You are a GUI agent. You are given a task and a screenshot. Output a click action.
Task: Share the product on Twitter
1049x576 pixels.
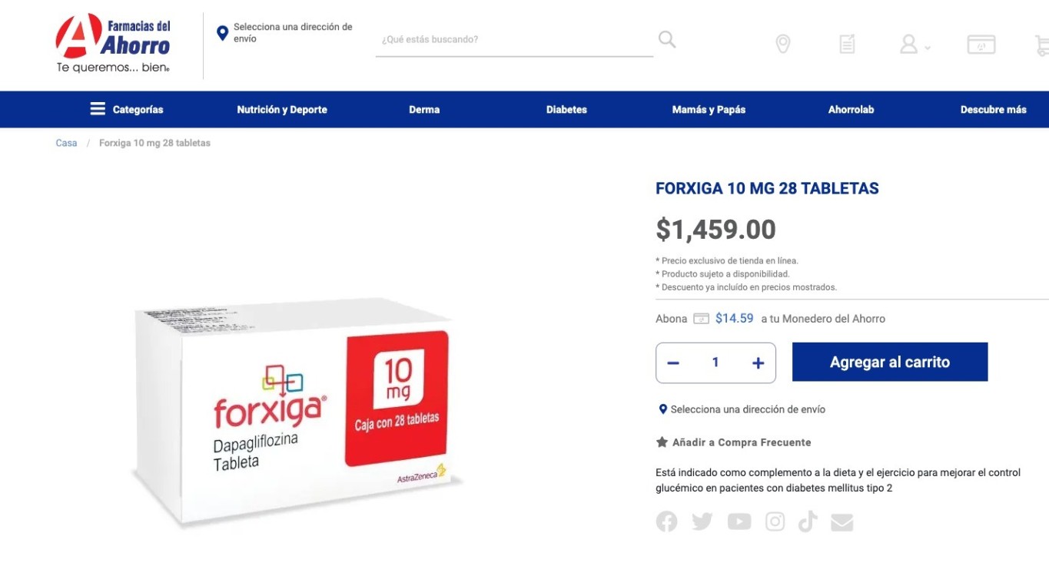[702, 522]
